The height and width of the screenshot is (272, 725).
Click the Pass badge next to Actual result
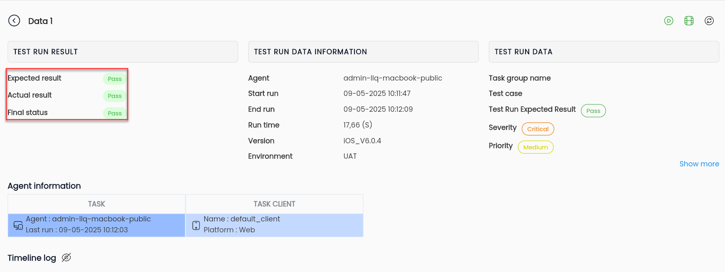point(115,96)
